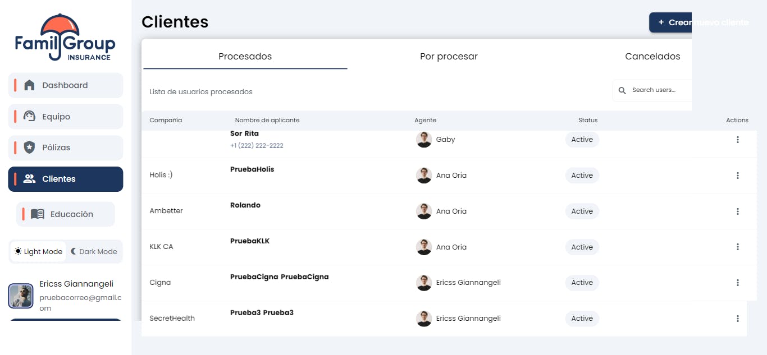Open actions menu for PruebaKLK row
The height and width of the screenshot is (355, 767).
737,247
